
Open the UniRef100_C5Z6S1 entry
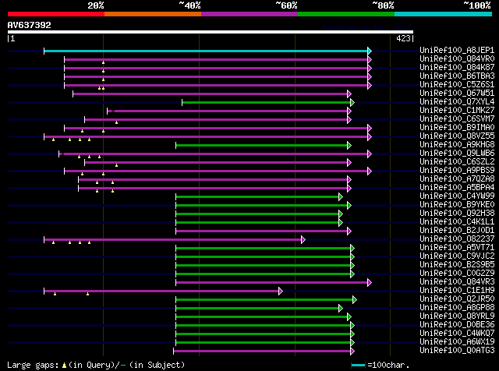coord(457,85)
